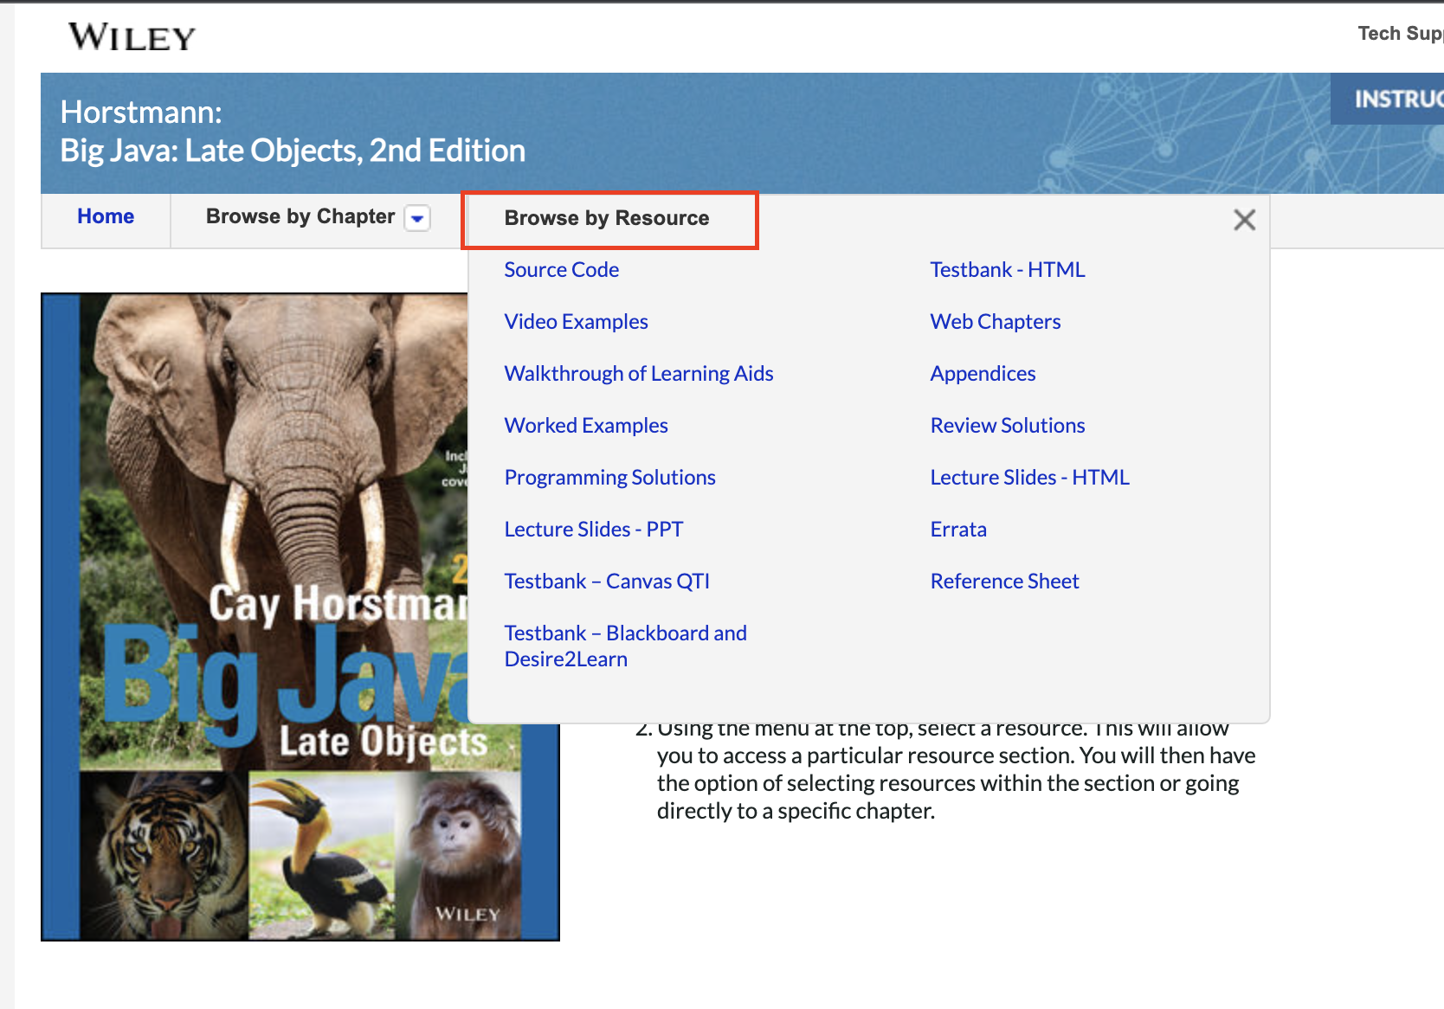Open the Source Code resource
This screenshot has height=1009, width=1444.
click(562, 270)
